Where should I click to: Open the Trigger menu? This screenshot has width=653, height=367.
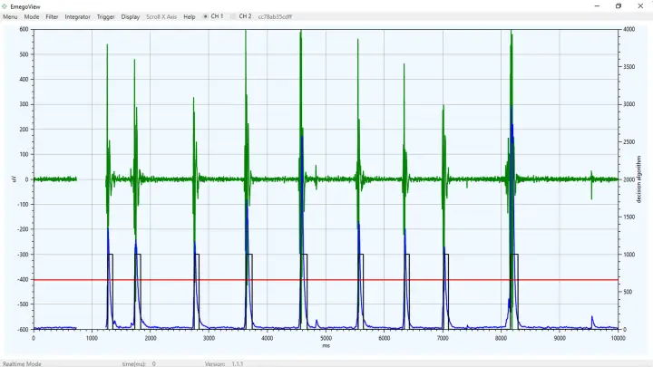pos(106,16)
